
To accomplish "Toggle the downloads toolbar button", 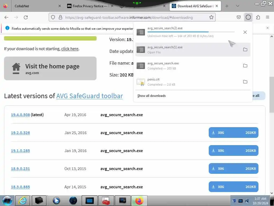I will 248,17.
